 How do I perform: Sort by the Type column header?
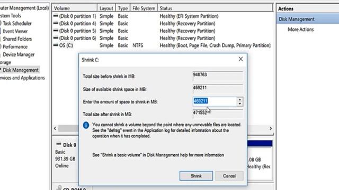(123, 8)
